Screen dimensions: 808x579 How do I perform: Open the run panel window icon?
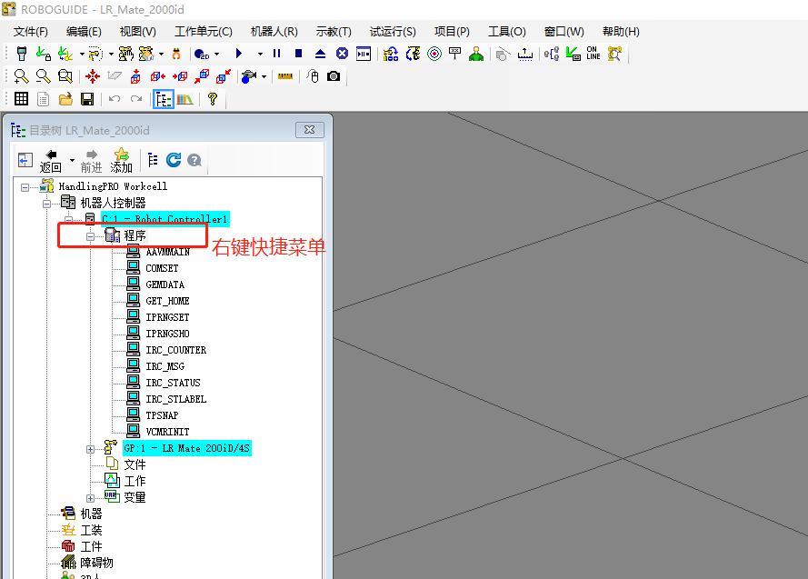[x=364, y=54]
